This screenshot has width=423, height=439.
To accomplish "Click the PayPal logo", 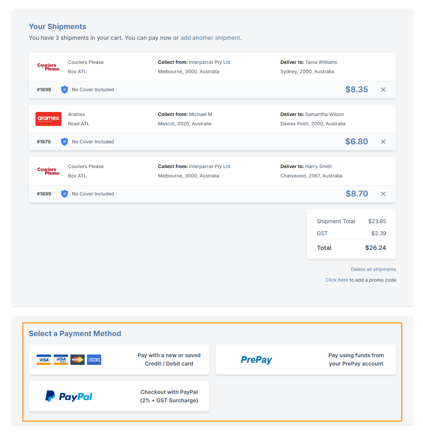I will (69, 396).
